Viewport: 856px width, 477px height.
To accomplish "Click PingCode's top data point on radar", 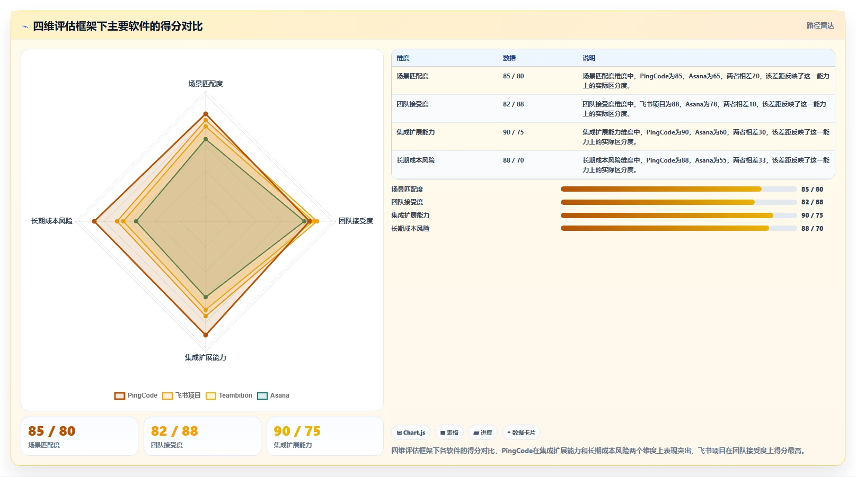I will pos(206,114).
